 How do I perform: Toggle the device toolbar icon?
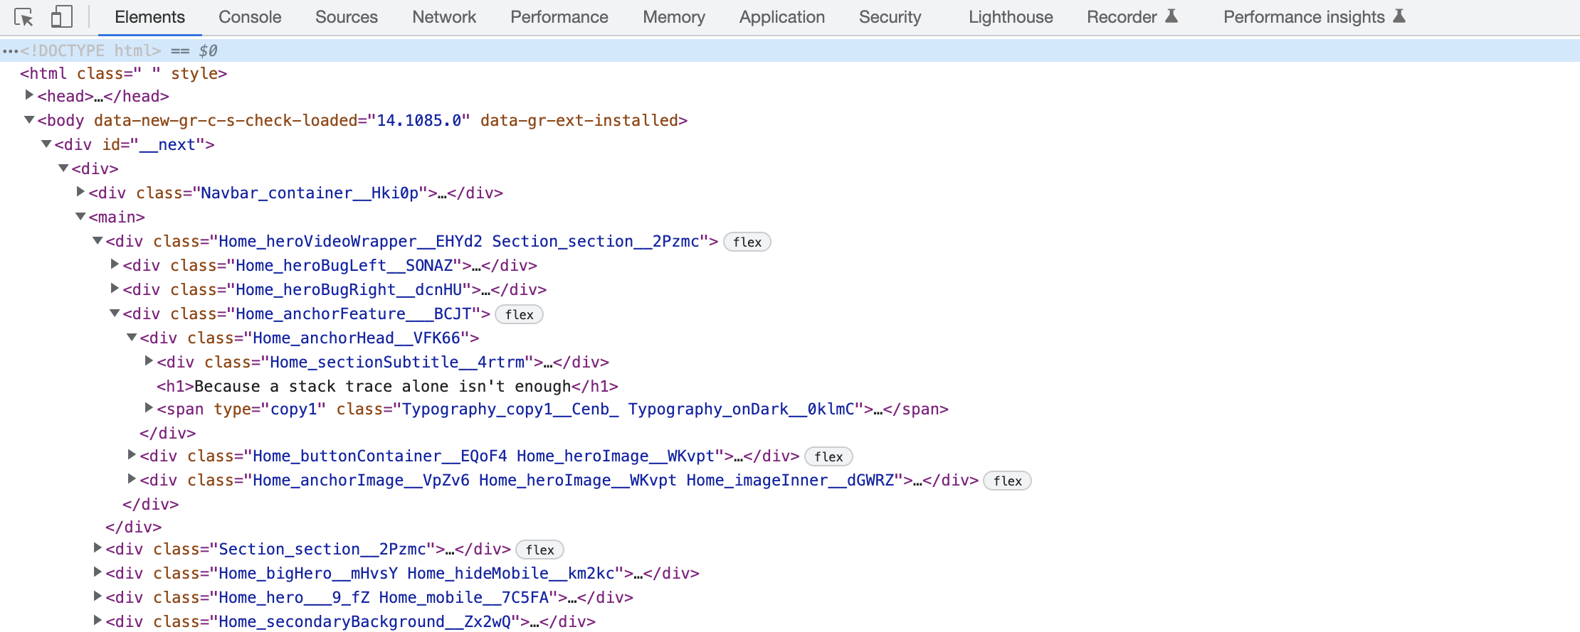[61, 17]
